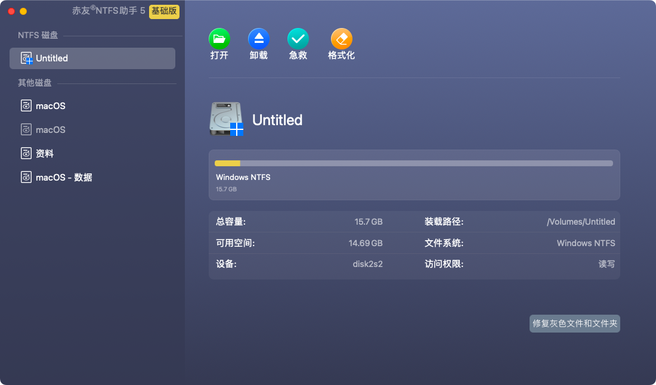Click the large Untitled volume title
Viewport: 656px width, 385px height.
click(x=277, y=120)
